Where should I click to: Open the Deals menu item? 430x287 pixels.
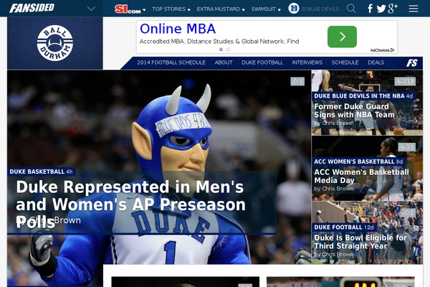pyautogui.click(x=376, y=62)
